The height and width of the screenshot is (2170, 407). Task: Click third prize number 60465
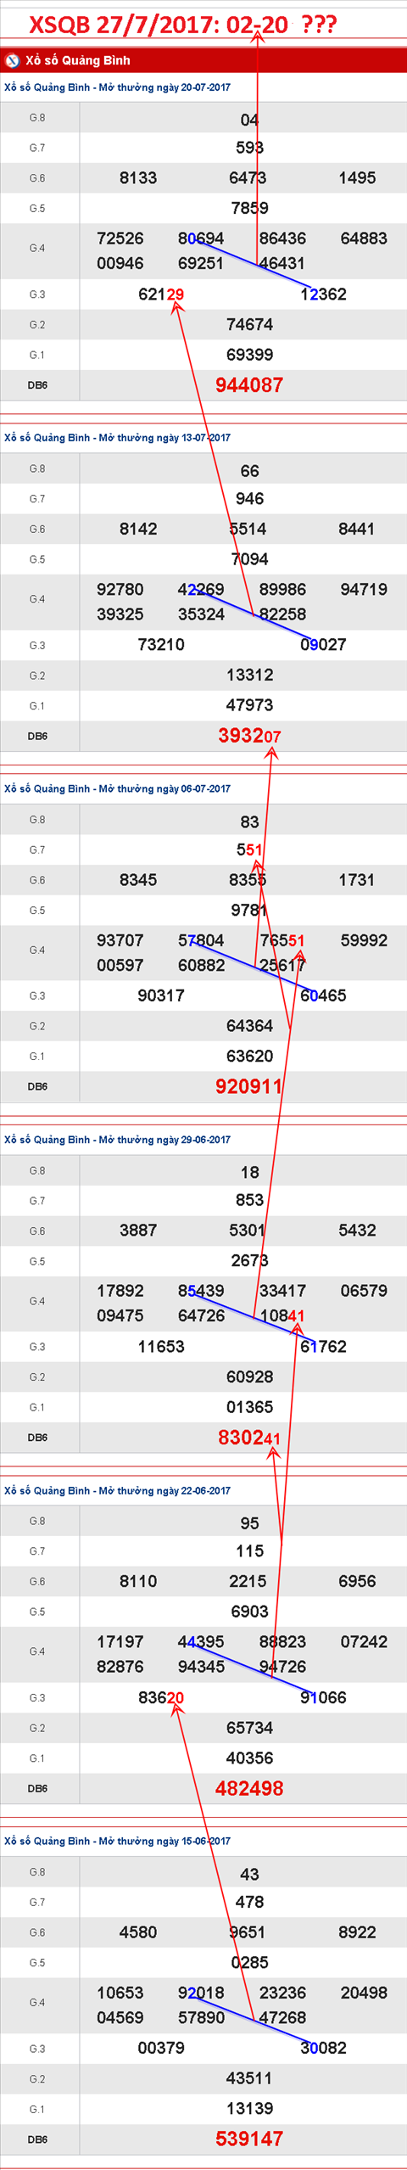pos(323,995)
